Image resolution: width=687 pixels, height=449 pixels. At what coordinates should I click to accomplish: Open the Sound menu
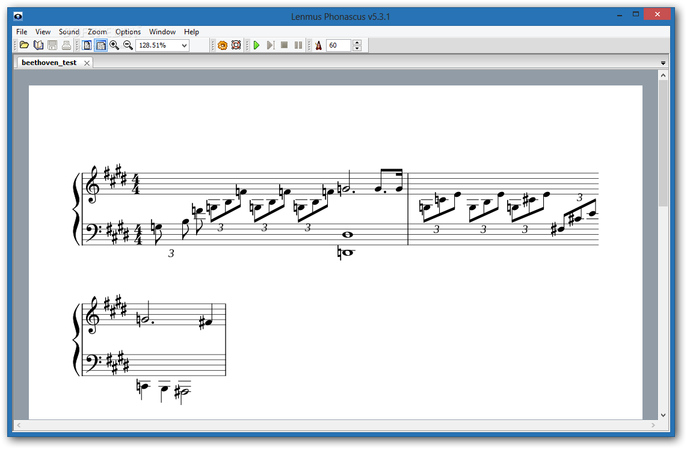[x=69, y=31]
